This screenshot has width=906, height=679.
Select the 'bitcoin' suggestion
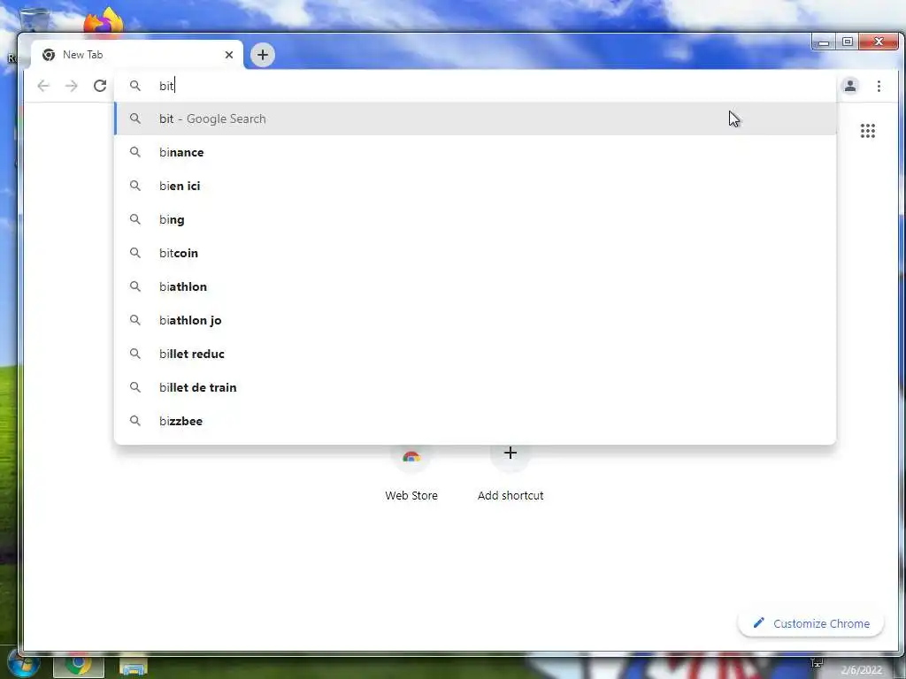pos(475,253)
